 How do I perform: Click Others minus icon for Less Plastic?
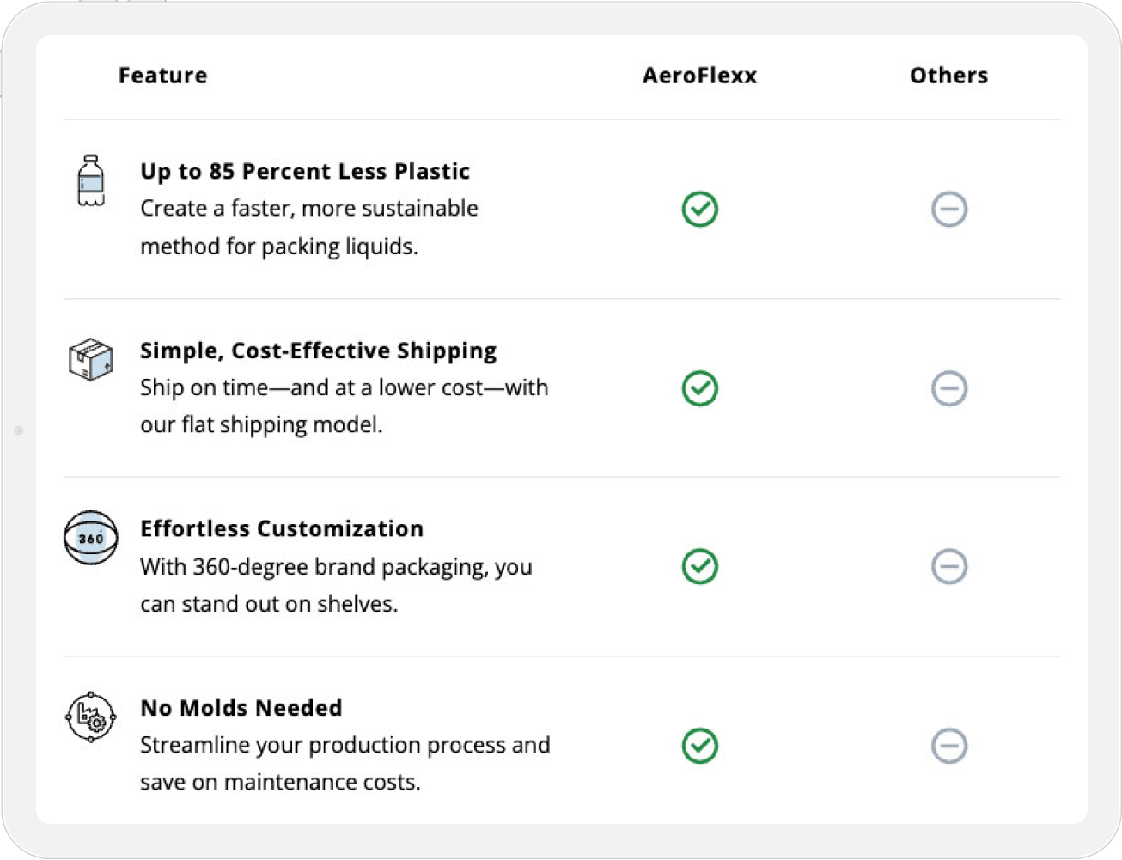pyautogui.click(x=949, y=209)
